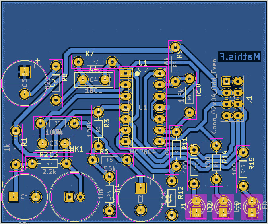The image size is (268, 224).
Task: Select LED D3 footprint at bottom right
Action: 252,207
